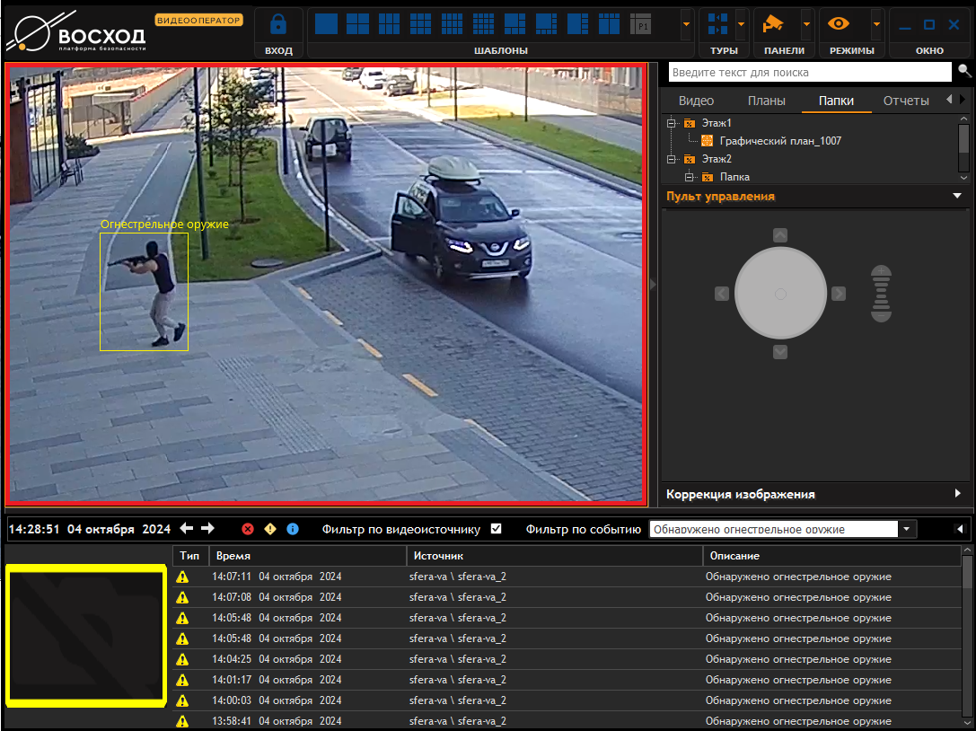Viewport: 976px width, 731px height.
Task: Select the single-view layout template
Action: [x=326, y=24]
